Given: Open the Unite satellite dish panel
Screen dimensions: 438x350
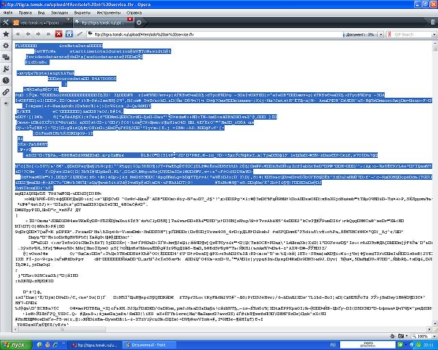Looking at the screenshot, I should (5, 68).
